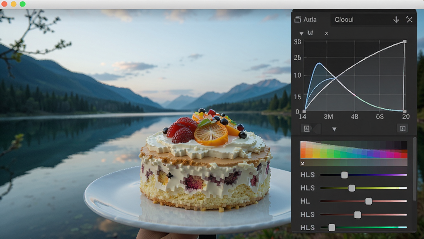Click the handle on the purple HLS slider

[344, 175]
